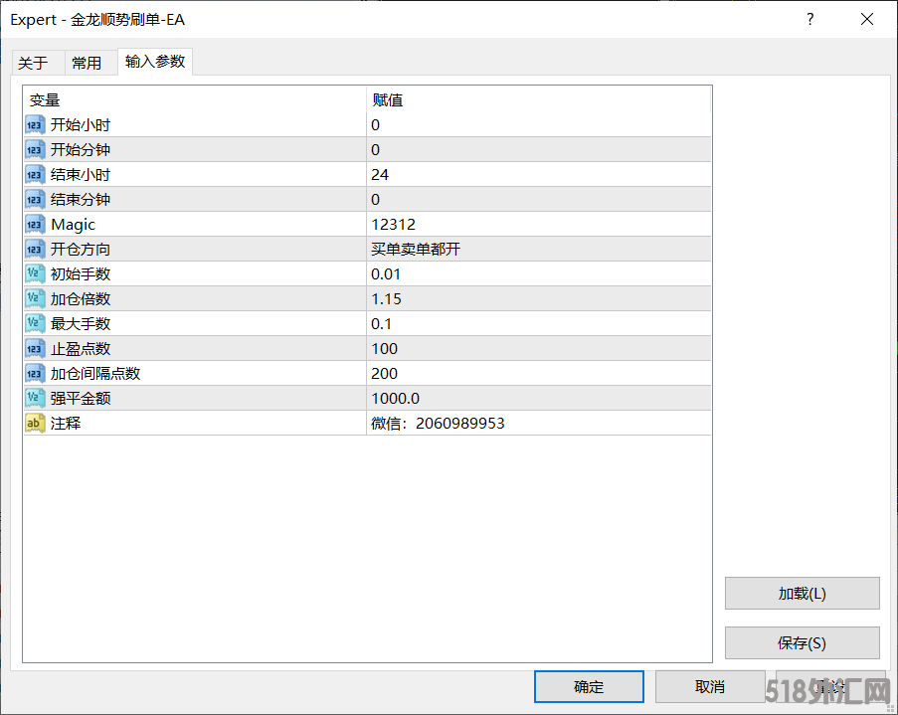Open the 常用 tab
898x715 pixels.
point(87,63)
